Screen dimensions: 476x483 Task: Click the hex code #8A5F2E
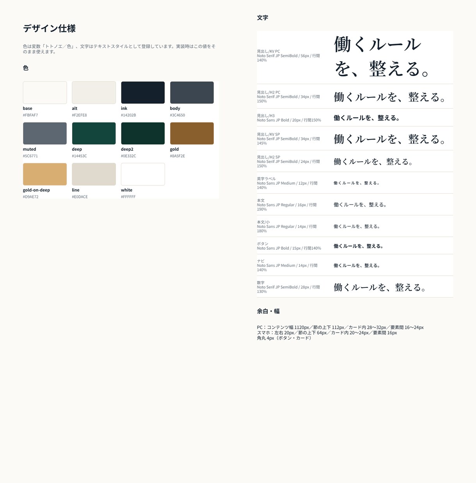pyautogui.click(x=178, y=156)
